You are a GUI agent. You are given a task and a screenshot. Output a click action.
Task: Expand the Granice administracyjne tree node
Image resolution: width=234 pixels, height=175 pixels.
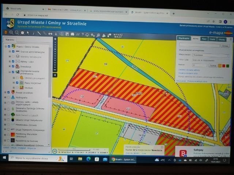(10, 52)
